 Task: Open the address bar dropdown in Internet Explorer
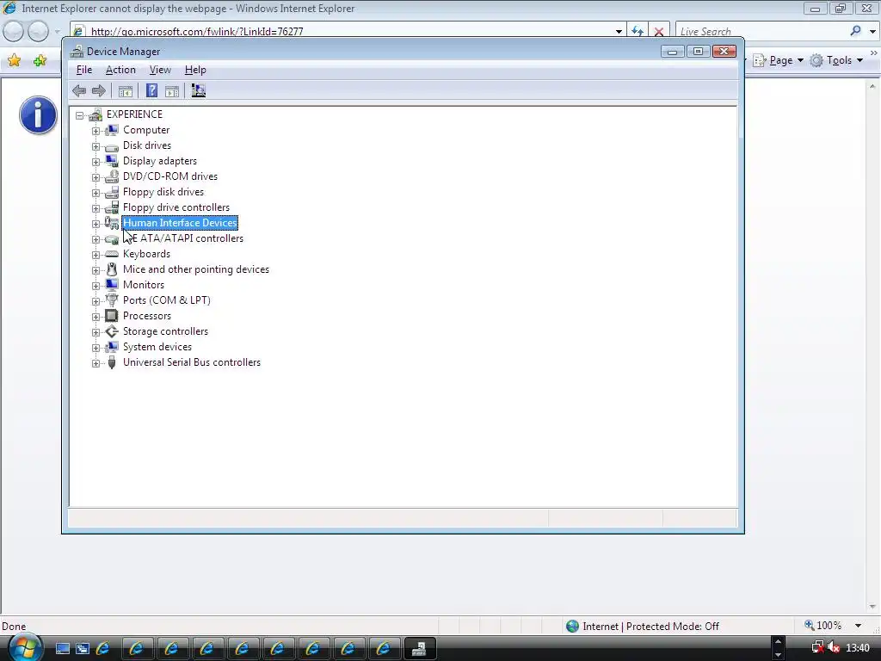point(619,32)
